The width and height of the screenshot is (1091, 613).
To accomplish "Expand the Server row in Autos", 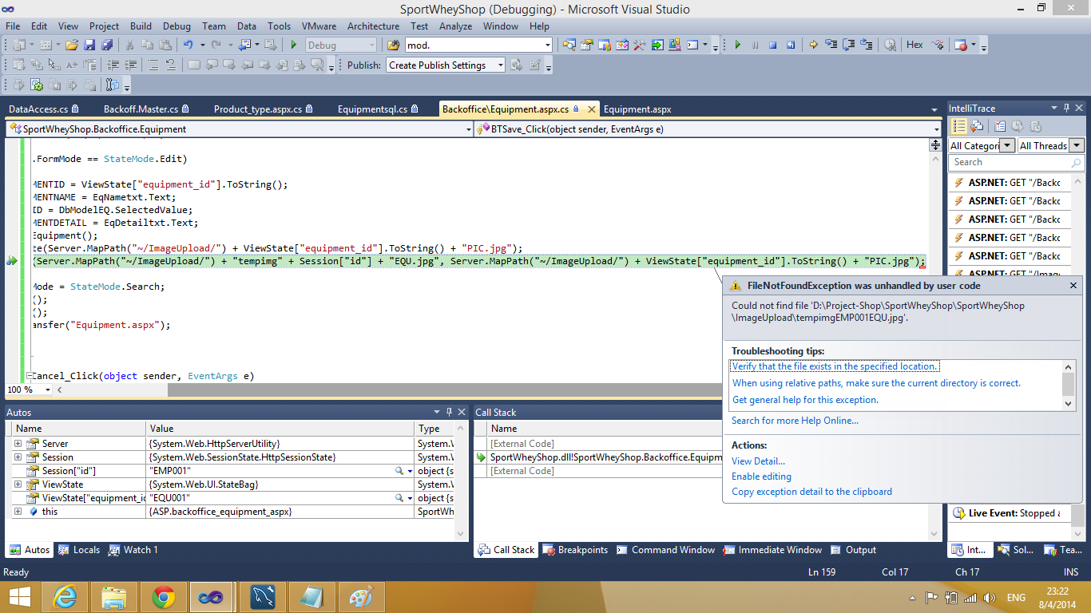I will (x=18, y=444).
